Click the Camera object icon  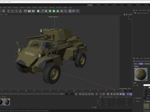pyautogui.click(x=74, y=11)
